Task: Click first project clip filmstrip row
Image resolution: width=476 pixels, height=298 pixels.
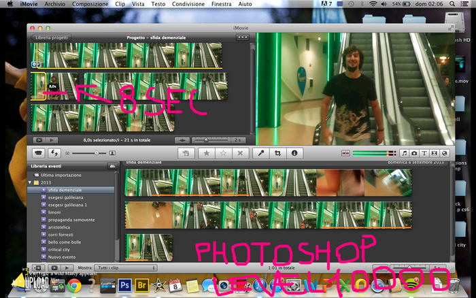Action: [126, 55]
